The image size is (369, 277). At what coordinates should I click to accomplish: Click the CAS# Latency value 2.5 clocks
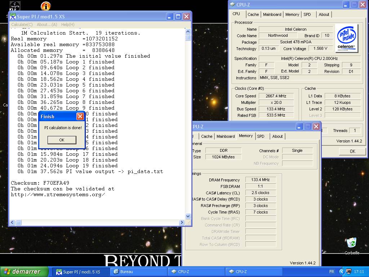click(x=260, y=193)
